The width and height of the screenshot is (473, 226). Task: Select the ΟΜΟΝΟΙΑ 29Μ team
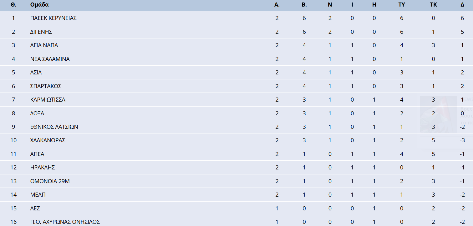point(50,181)
